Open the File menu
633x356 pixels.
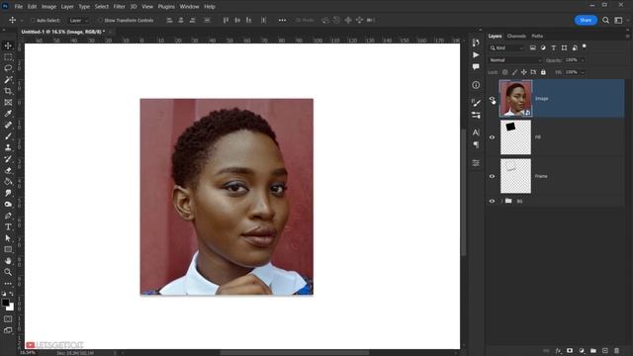[19, 7]
